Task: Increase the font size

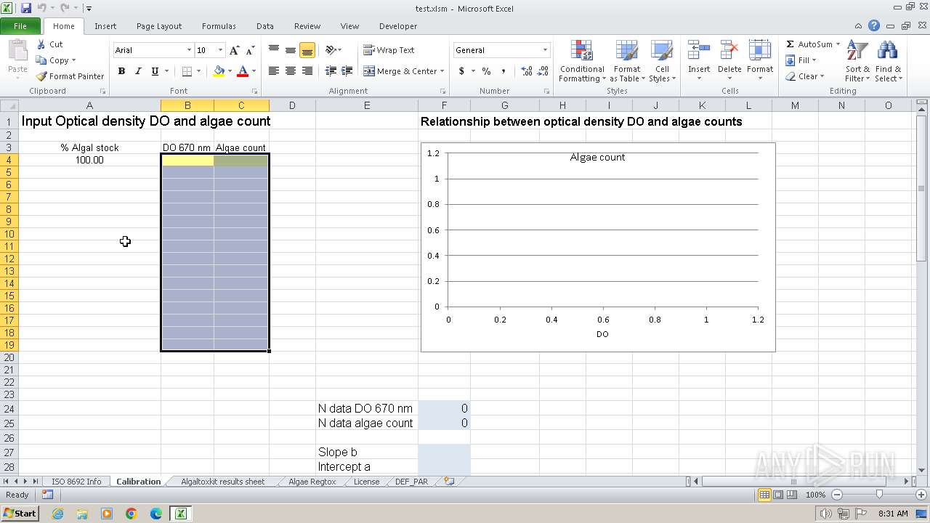Action: tap(234, 50)
